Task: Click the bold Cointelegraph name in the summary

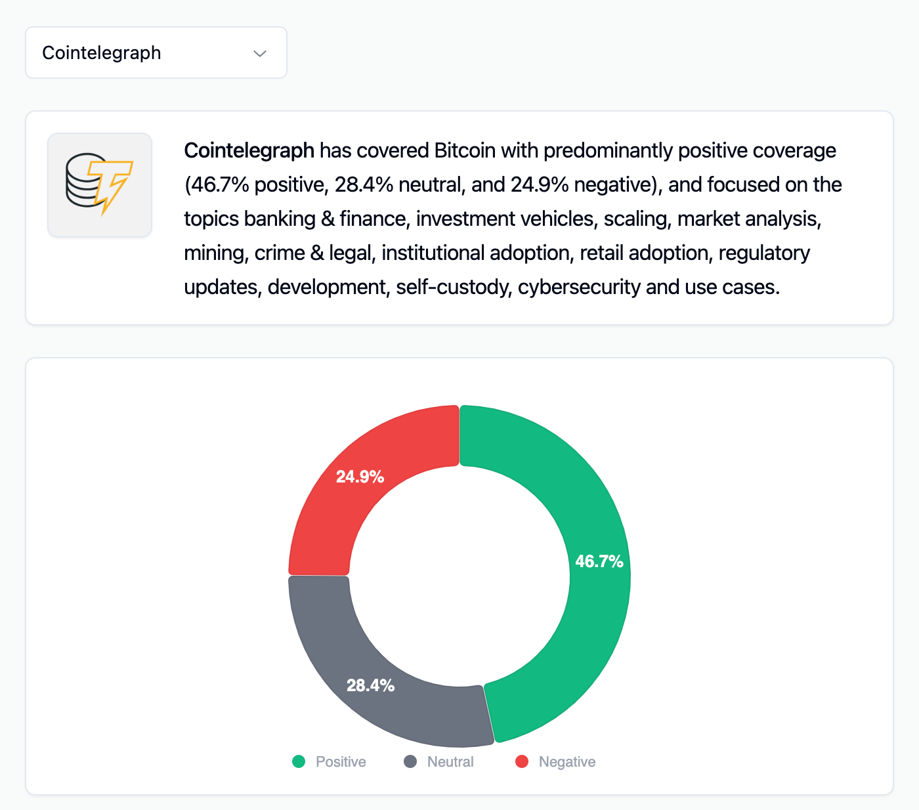Action: click(249, 150)
